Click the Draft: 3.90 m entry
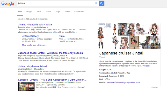The height and width of the screenshot is (93, 167). [105, 79]
